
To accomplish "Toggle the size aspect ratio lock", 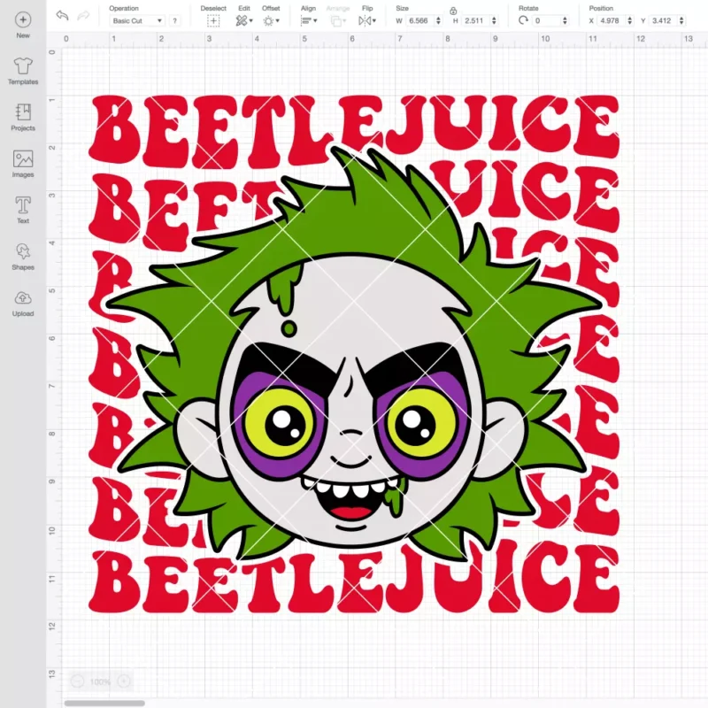I will pos(453,11).
